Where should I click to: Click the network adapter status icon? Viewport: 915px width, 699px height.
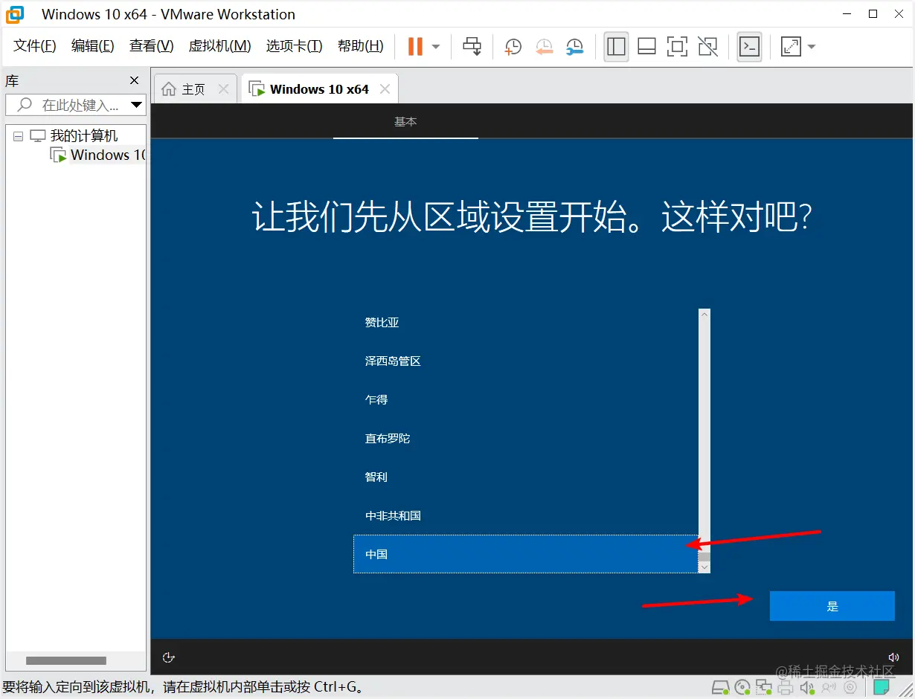coord(763,686)
